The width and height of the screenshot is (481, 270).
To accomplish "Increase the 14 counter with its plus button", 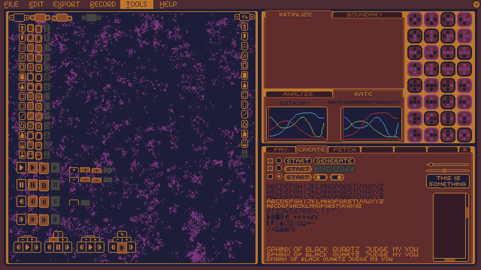I will 252,17.
